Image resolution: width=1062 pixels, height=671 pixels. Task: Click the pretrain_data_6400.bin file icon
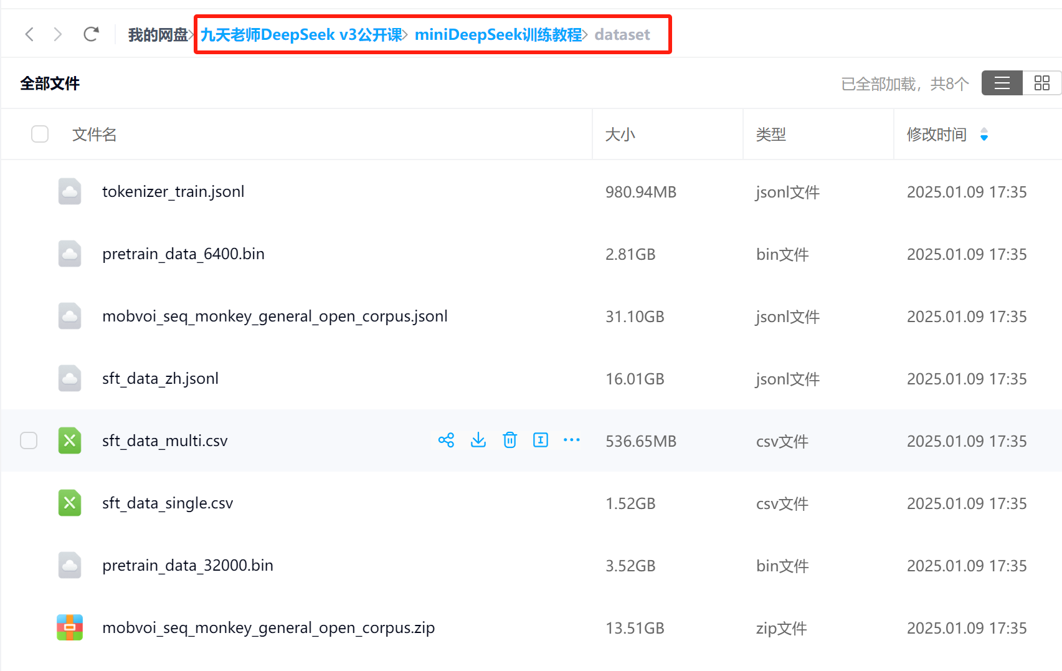[x=70, y=254]
